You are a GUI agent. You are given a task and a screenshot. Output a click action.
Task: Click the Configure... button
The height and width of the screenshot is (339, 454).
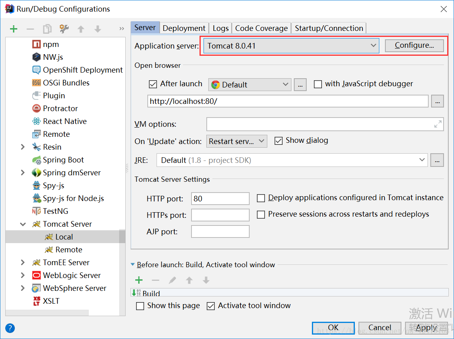point(414,45)
